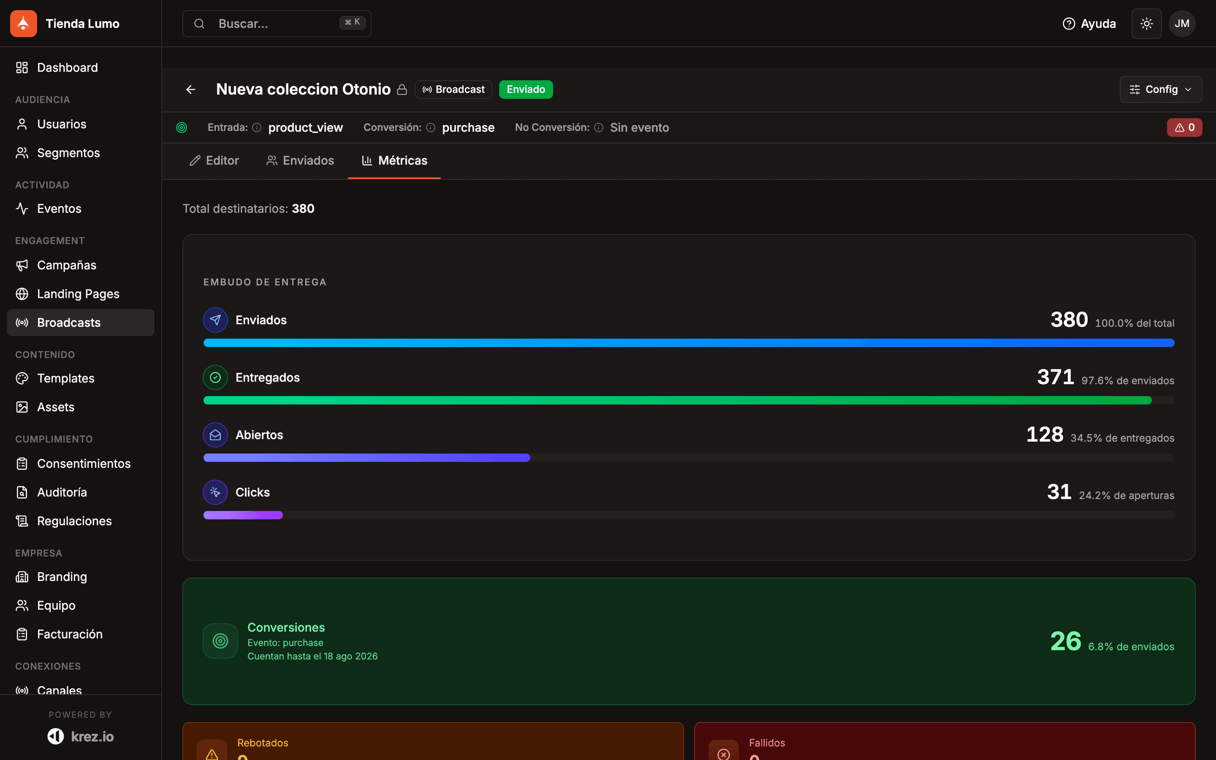The image size is (1216, 760).
Task: Click the Conversiones target icon
Action: 220,641
